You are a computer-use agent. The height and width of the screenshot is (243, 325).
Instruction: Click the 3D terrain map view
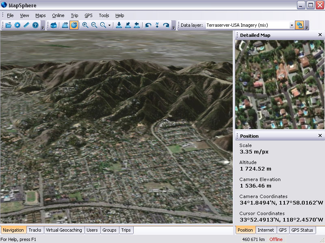(x=117, y=127)
